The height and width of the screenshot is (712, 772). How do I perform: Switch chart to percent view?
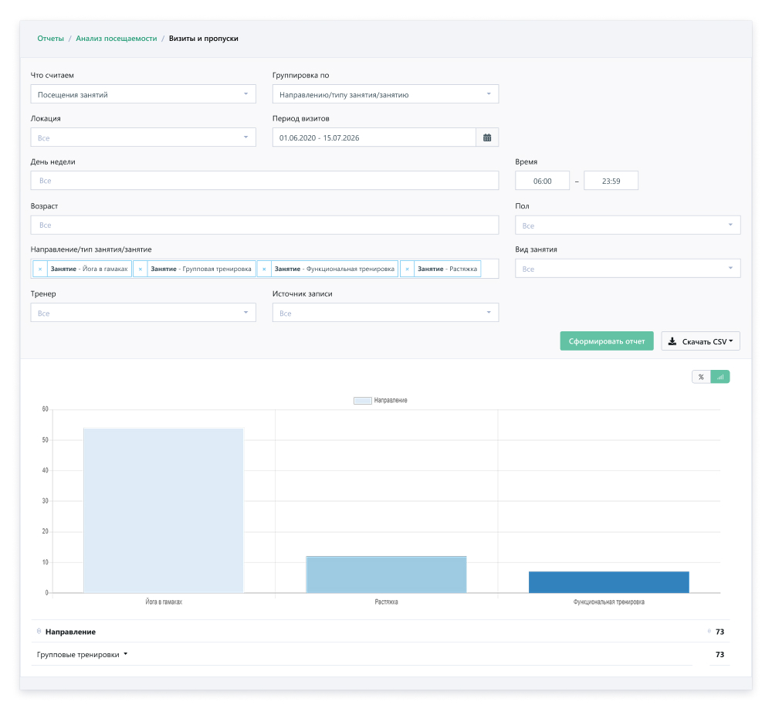click(x=701, y=377)
